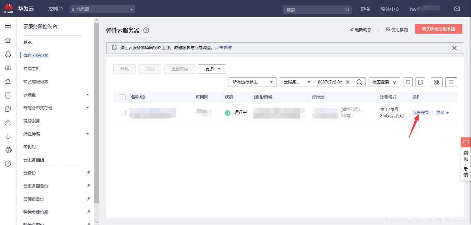
Task: Click the paper-plane network icon in left rail
Action: click(x=8, y=136)
